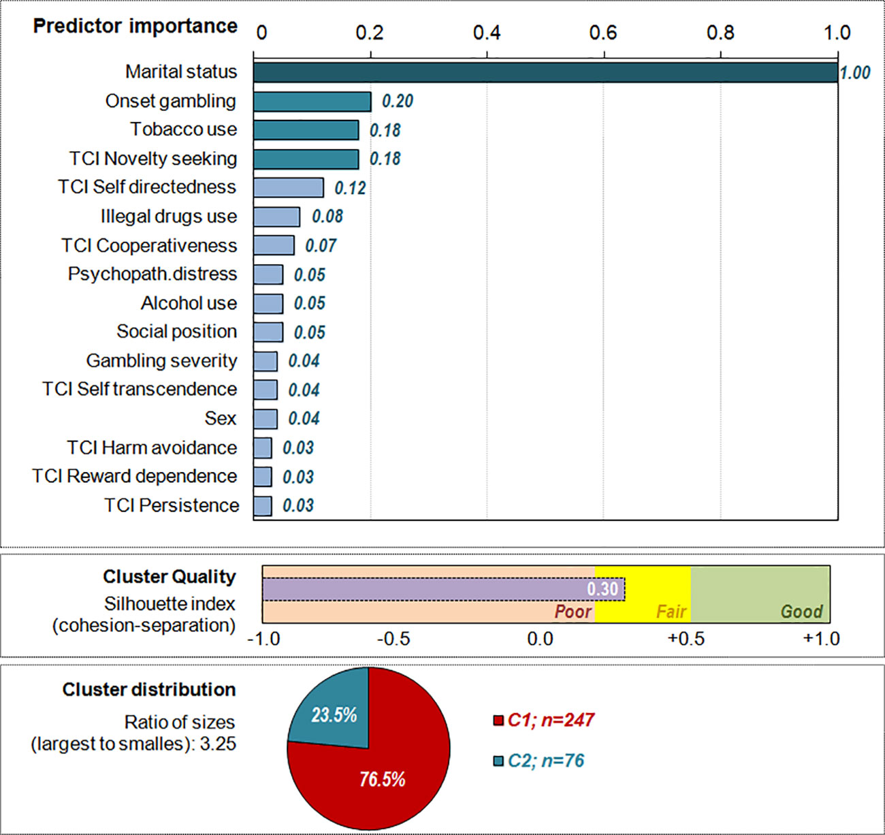Click the Illegal drugs use bar
The width and height of the screenshot is (885, 835).
[x=277, y=217]
